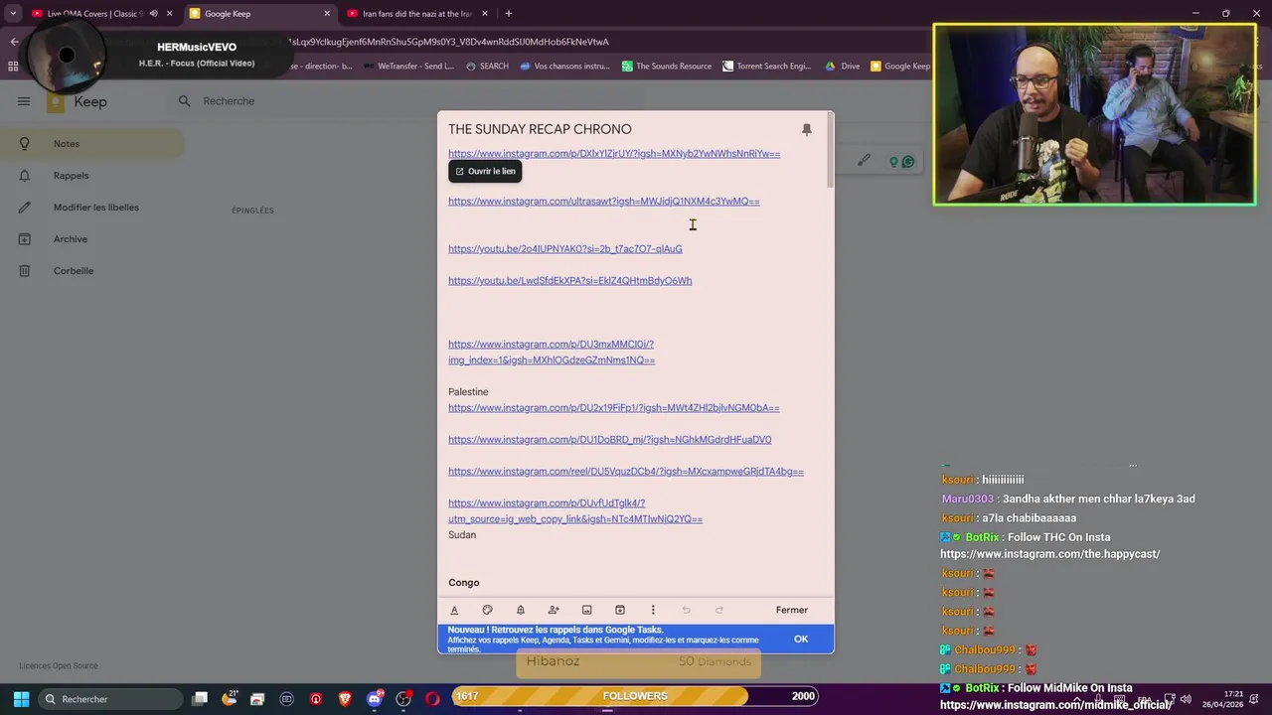This screenshot has height=715, width=1272.
Task: Open the Drive bookmark
Action: pos(843,67)
